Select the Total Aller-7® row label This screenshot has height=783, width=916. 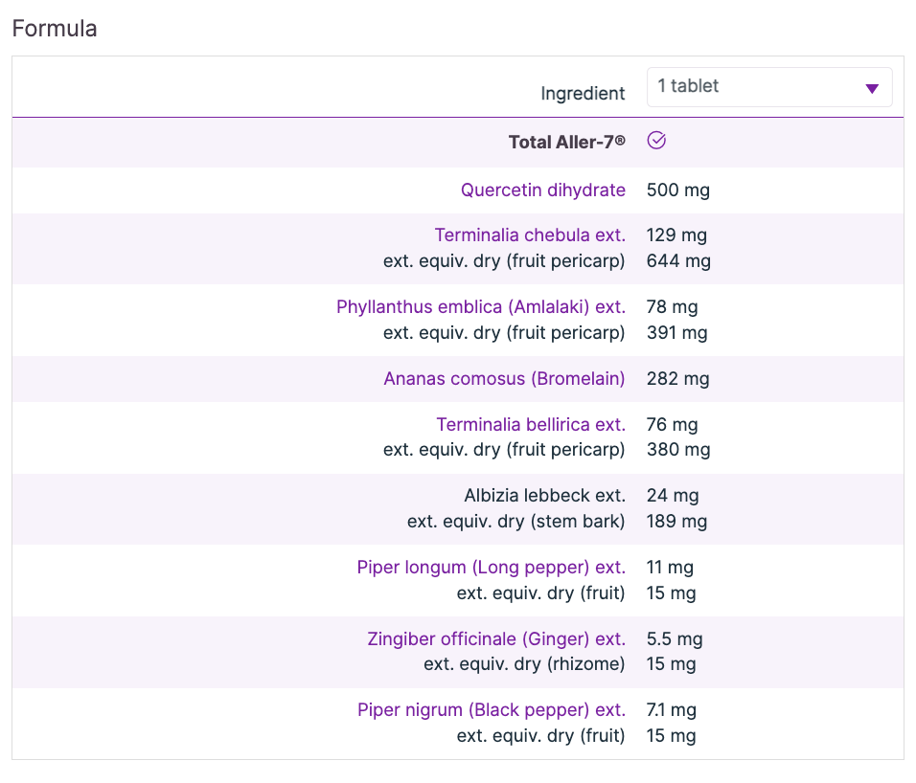coord(566,142)
